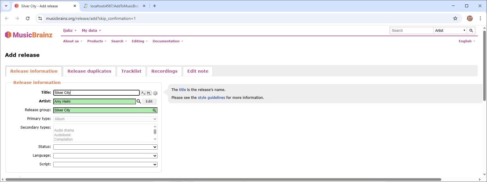Viewport: 487px width, 182px height.
Task: Click the 'ft.' guess feat. artists icon
Action: [149, 93]
